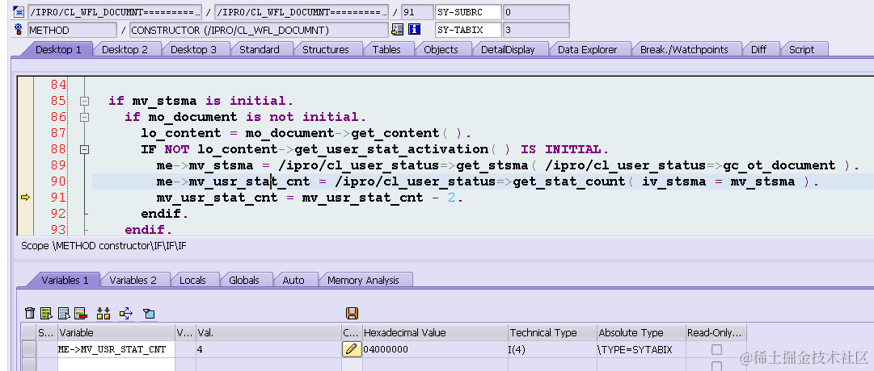Click the CONSTRUCTOR method name field

[x=259, y=30]
